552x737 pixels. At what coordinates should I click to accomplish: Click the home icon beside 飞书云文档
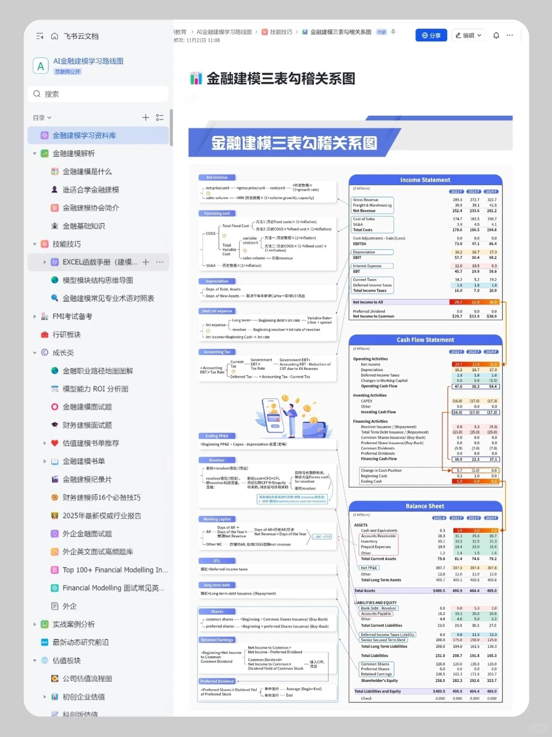pos(55,36)
